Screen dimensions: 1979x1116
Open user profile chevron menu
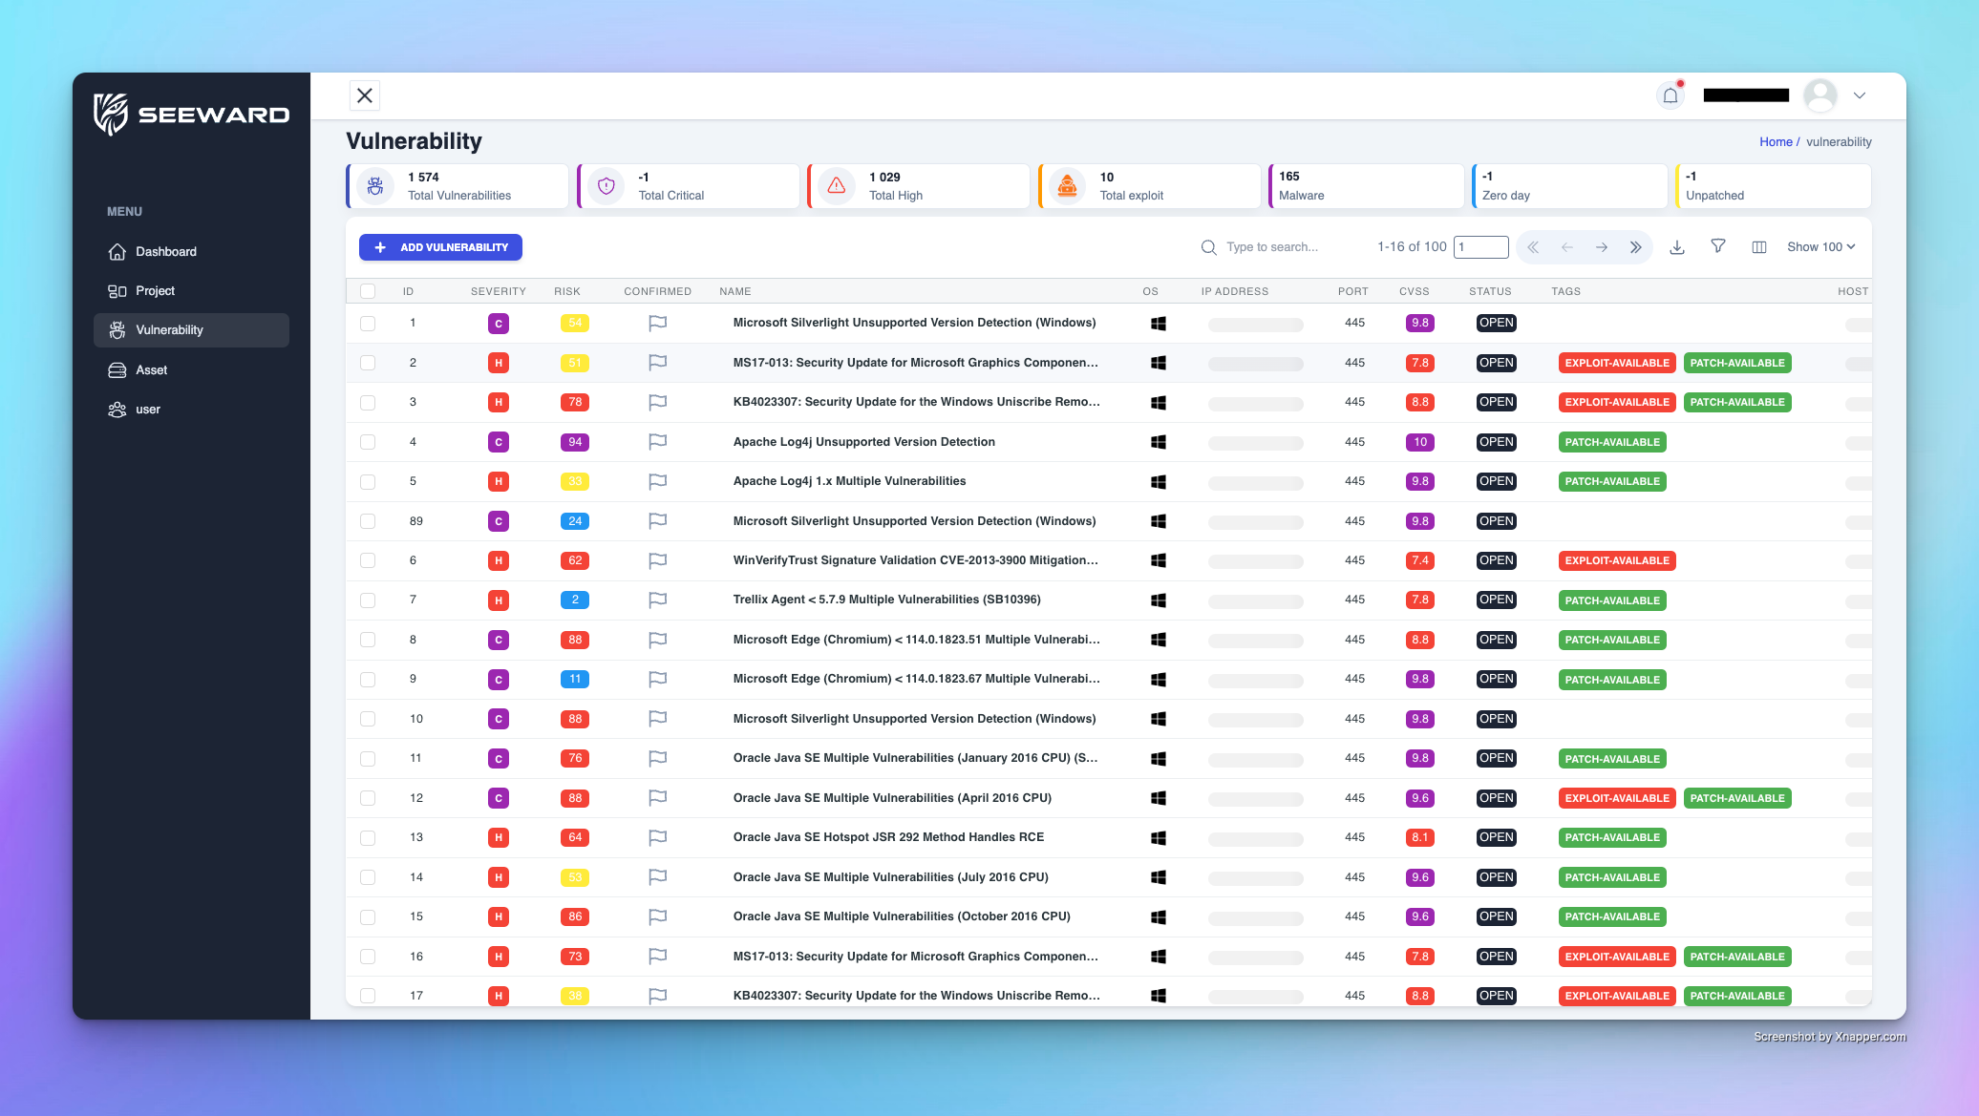click(x=1859, y=95)
